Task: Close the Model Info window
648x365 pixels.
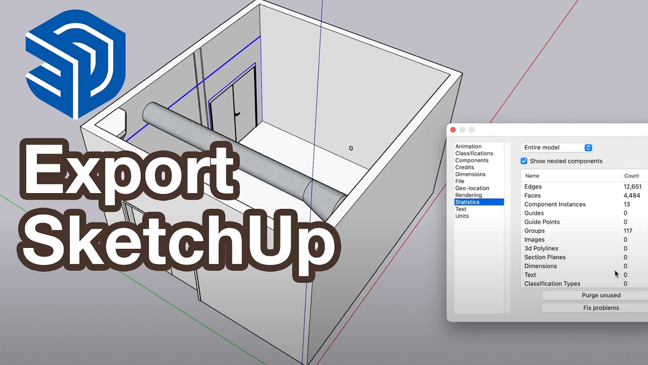Action: [x=453, y=130]
